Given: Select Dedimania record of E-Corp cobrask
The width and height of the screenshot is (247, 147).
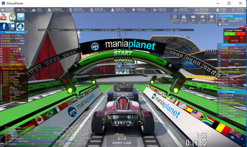Looking at the screenshot, I should point(14,43).
